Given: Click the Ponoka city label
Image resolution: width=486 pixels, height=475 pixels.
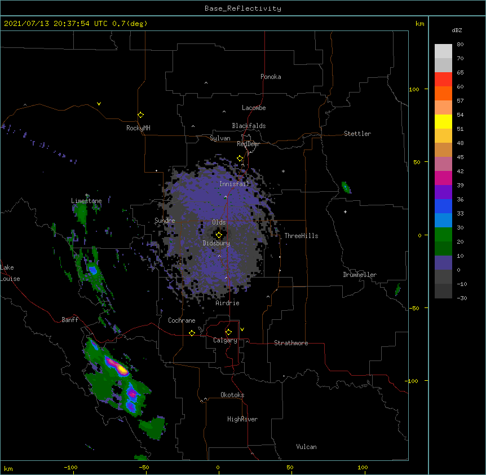Looking at the screenshot, I should pos(271,77).
